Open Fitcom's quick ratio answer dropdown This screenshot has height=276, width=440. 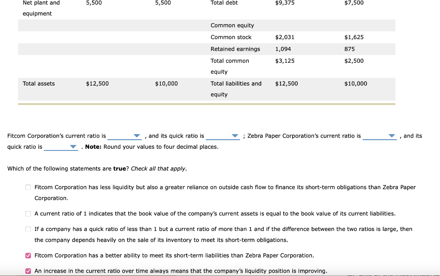(x=223, y=136)
